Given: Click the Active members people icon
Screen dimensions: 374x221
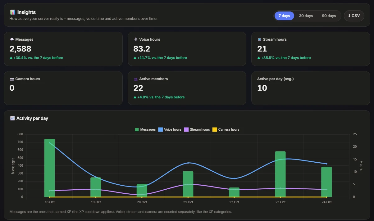Looking at the screenshot, I should click(x=136, y=79).
